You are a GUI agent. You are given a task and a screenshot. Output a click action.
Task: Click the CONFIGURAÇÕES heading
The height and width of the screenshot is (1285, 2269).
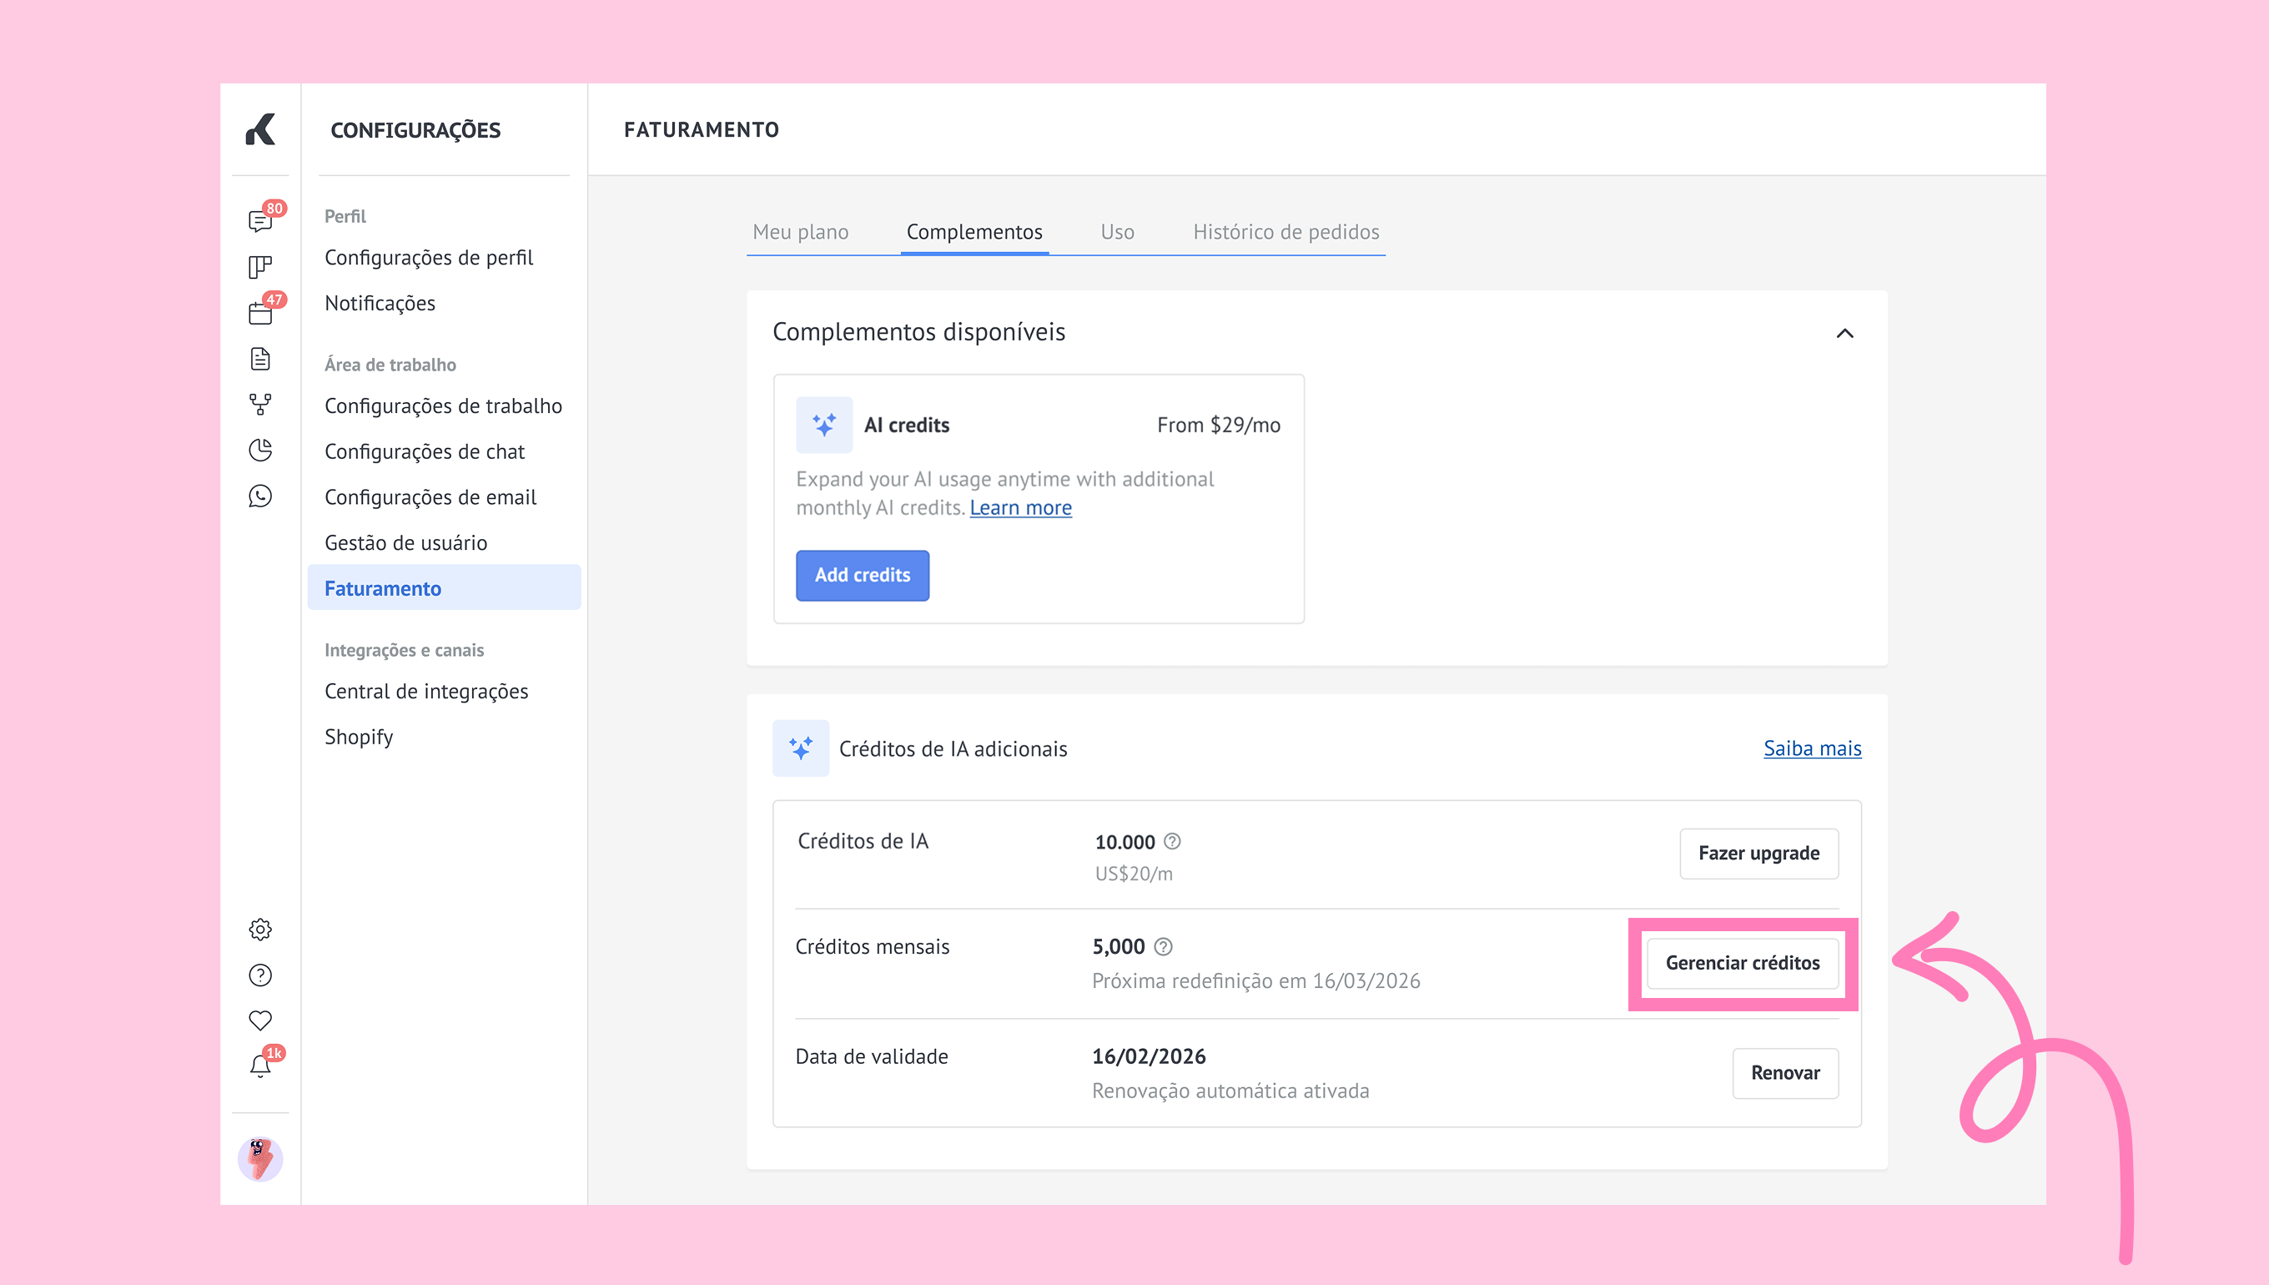point(415,131)
